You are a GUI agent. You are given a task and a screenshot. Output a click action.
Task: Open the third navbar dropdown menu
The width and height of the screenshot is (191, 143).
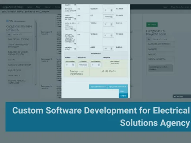[48, 7]
